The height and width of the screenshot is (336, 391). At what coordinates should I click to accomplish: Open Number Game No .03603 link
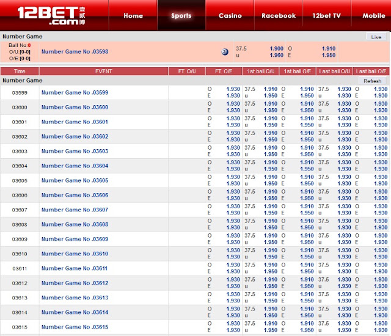pos(75,151)
